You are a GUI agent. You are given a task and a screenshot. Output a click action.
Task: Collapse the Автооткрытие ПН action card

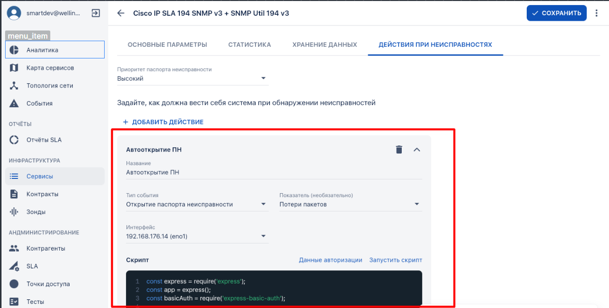[416, 149]
